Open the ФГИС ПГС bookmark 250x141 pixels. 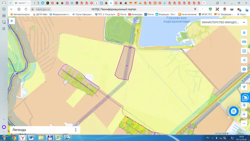point(205,14)
